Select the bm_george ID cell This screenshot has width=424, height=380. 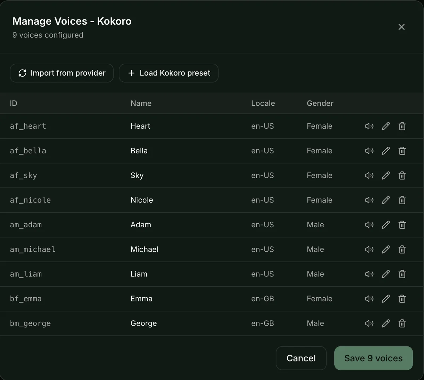(x=30, y=323)
